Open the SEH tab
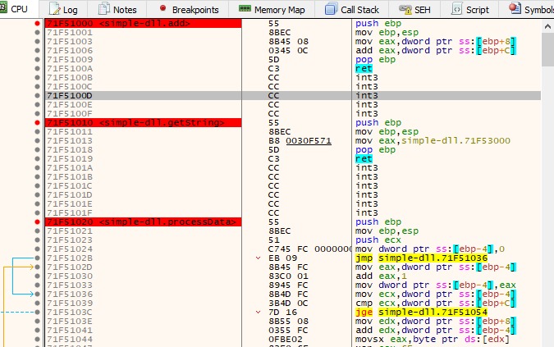554x347 pixels. coord(414,9)
